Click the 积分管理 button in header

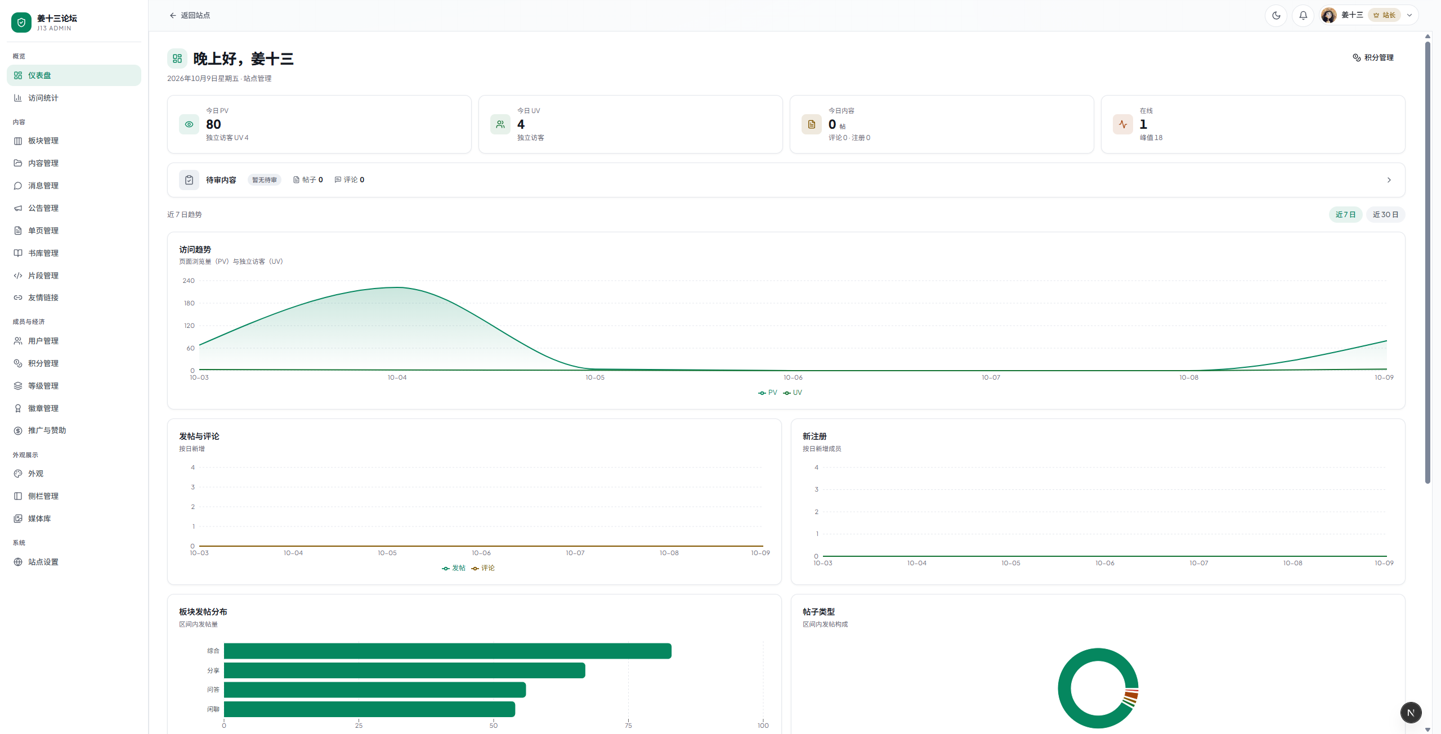[x=1373, y=57]
